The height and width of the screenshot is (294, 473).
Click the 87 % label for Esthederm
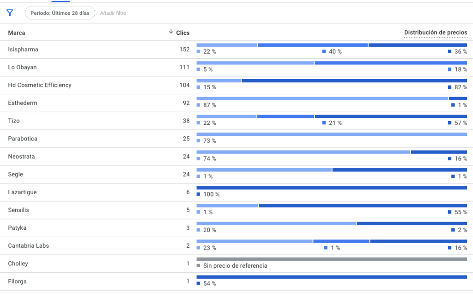click(x=210, y=105)
